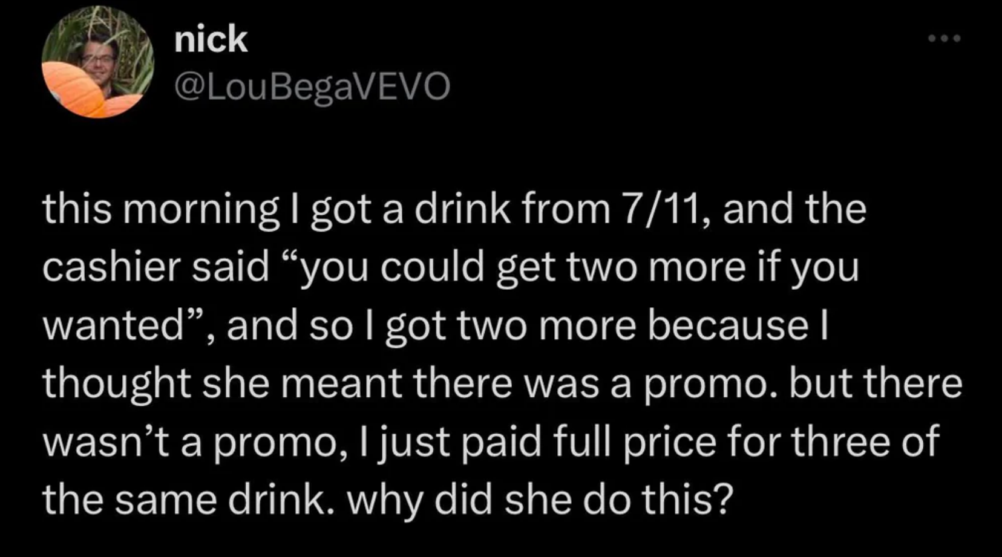Click the tweet line starting "thought she meant"
Viewport: 1002px width, 557px height.
(x=502, y=385)
